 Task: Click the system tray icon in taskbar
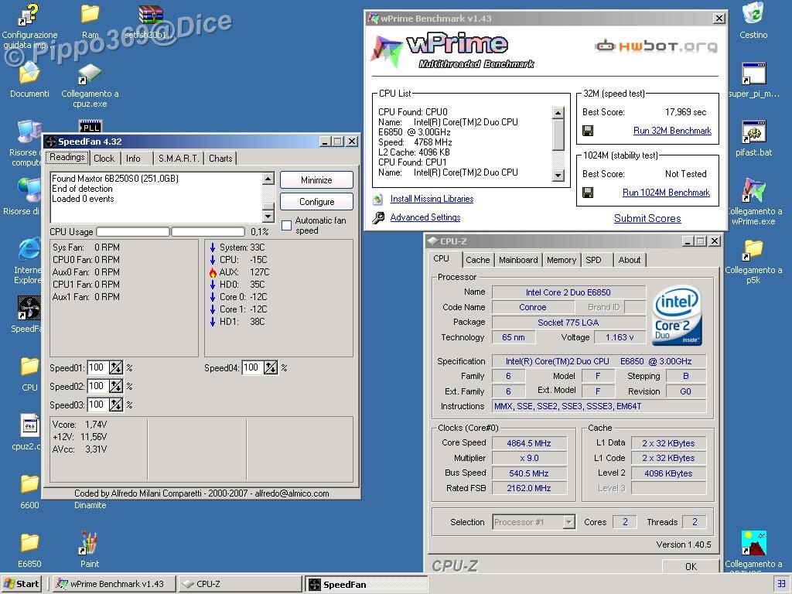click(781, 583)
